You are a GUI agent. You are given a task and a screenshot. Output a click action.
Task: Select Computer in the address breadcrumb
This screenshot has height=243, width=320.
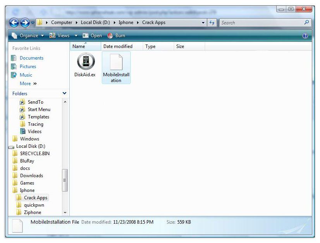[x=62, y=22]
